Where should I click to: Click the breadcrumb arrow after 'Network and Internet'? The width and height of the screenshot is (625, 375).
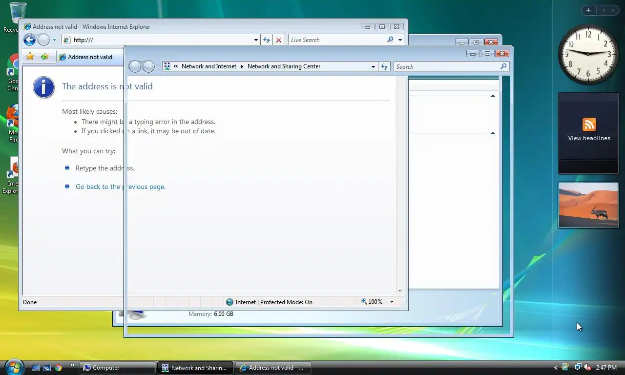[242, 66]
